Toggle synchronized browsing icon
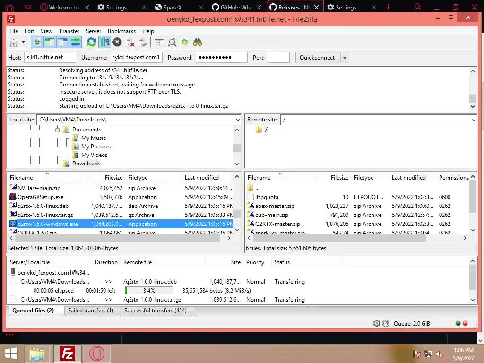Screen dimensions: 484x363 click(x=185, y=42)
